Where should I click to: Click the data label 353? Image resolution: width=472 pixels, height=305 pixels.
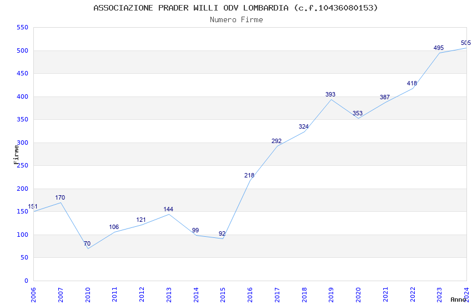point(357,113)
